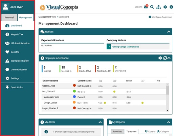Screen dimensions: 174x136
Task: Open the Parking Garage Maintenance notice link
Action: [125, 47]
